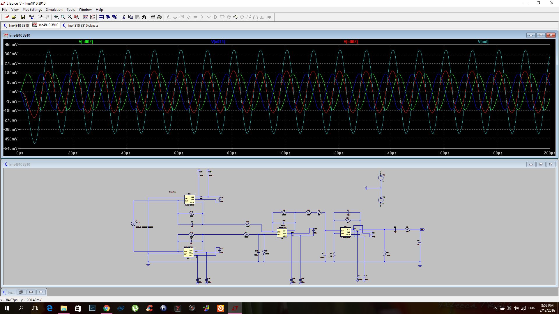Open Control Panel hammer icon
This screenshot has width=559, height=314.
click(x=32, y=17)
